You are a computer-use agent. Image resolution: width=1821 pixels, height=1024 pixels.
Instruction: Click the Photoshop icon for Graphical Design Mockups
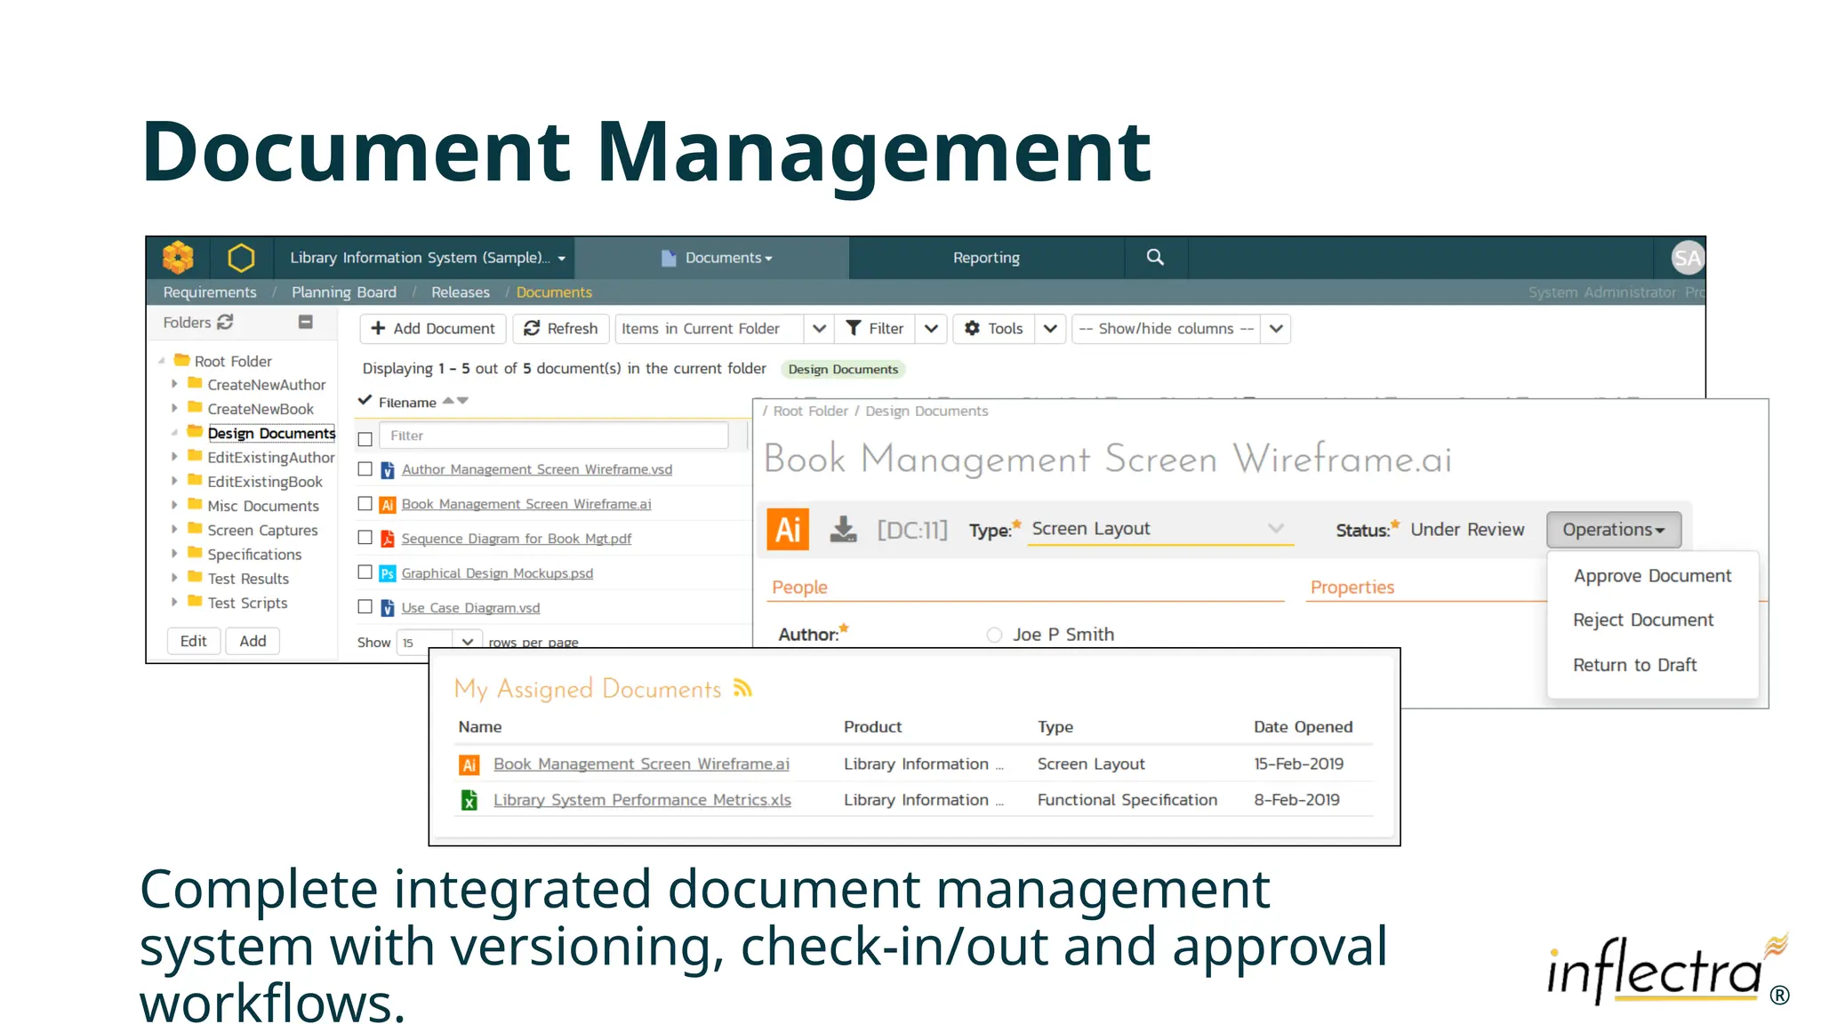click(x=388, y=573)
